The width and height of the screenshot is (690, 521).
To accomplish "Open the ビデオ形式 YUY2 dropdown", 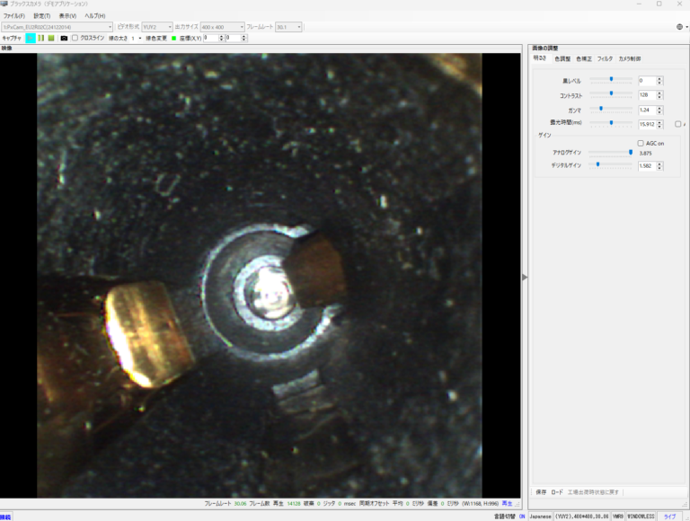I will point(157,27).
